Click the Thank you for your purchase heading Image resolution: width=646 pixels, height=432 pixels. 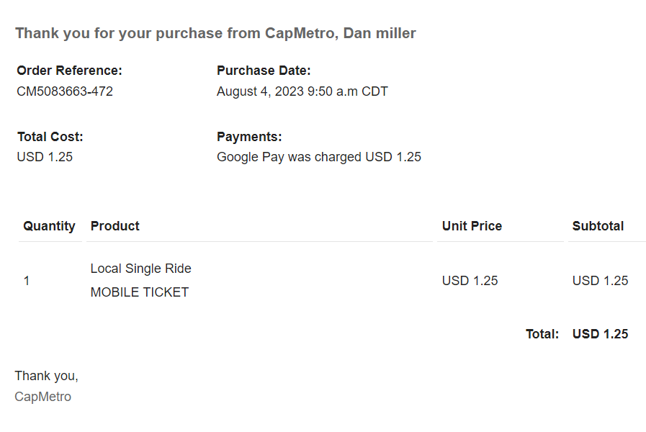(215, 33)
